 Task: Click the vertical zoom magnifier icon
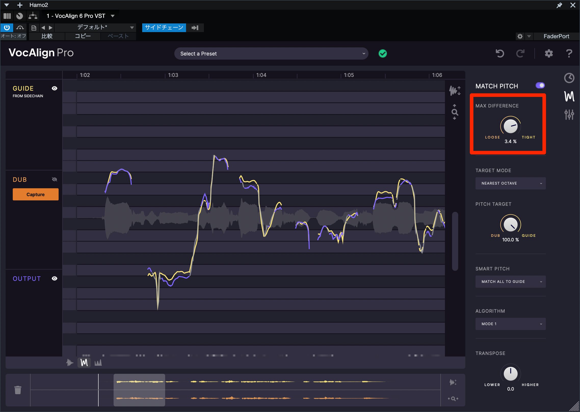pyautogui.click(x=455, y=112)
